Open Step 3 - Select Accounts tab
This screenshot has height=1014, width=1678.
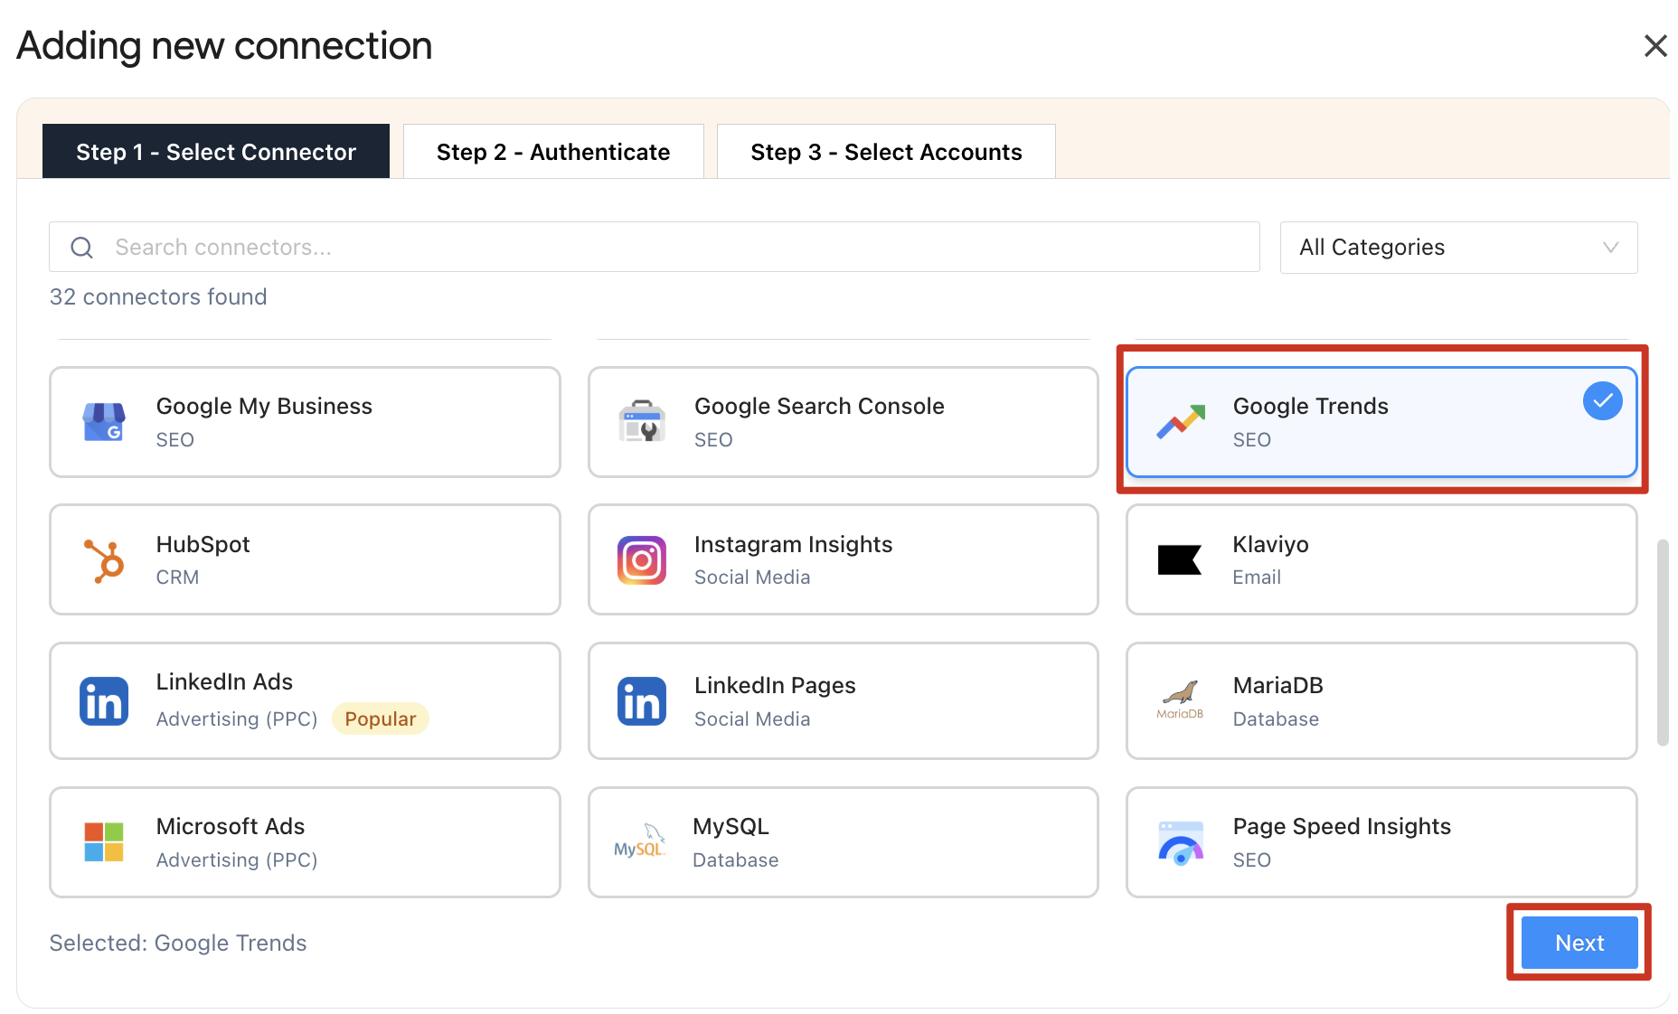click(886, 152)
